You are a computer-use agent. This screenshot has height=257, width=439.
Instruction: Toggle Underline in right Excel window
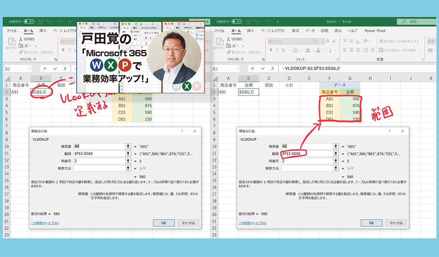[283, 50]
